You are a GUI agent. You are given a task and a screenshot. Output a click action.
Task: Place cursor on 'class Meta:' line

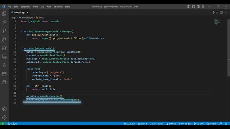(34, 69)
